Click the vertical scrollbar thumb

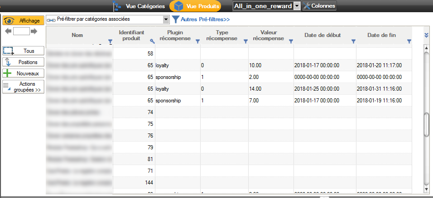tap(426, 124)
